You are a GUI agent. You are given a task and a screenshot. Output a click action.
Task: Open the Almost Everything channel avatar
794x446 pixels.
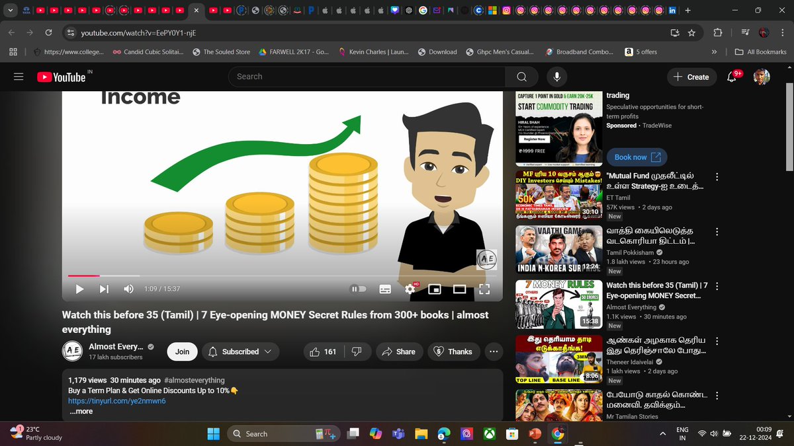(71, 352)
